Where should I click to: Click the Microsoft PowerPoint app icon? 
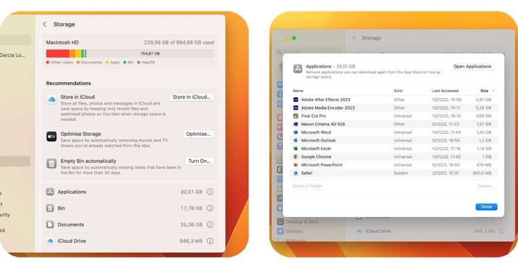[296, 165]
